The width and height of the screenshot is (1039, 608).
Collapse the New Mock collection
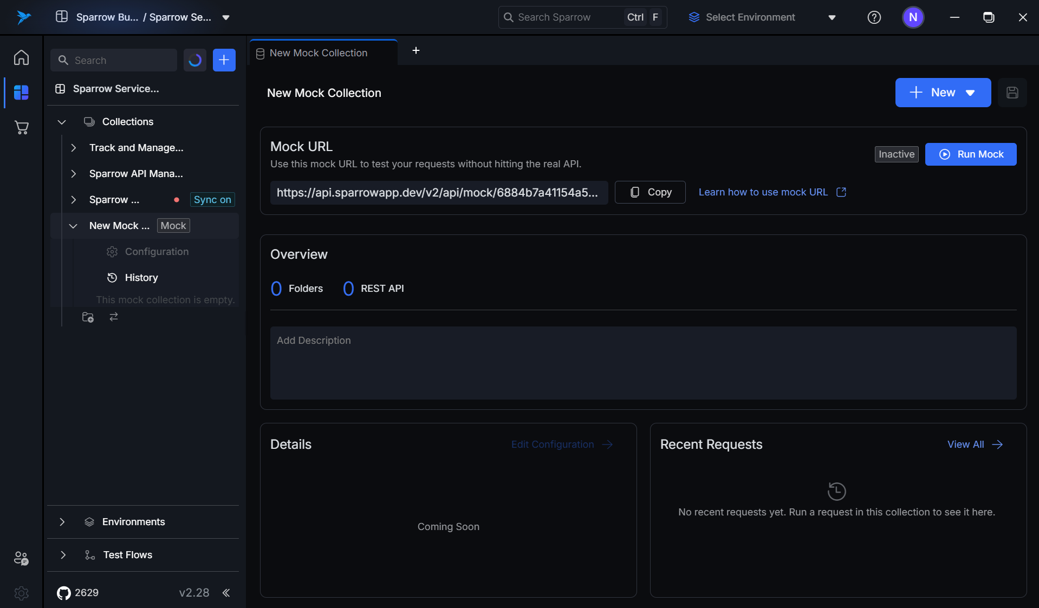[74, 226]
